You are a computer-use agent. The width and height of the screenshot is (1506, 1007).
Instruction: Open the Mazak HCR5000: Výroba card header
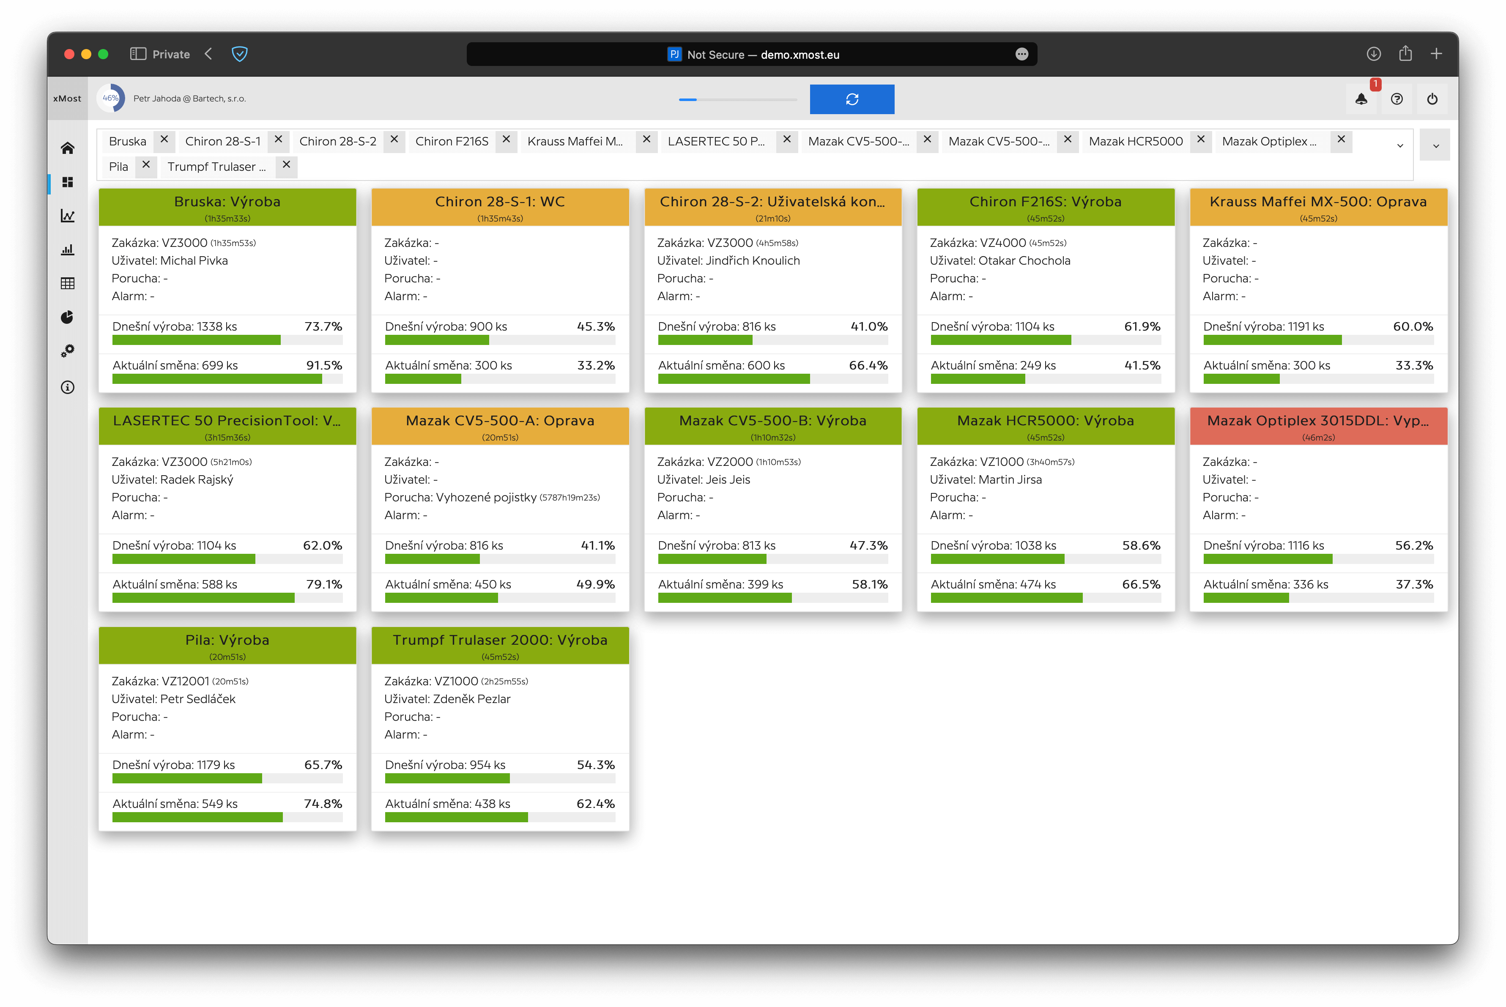coord(1046,426)
